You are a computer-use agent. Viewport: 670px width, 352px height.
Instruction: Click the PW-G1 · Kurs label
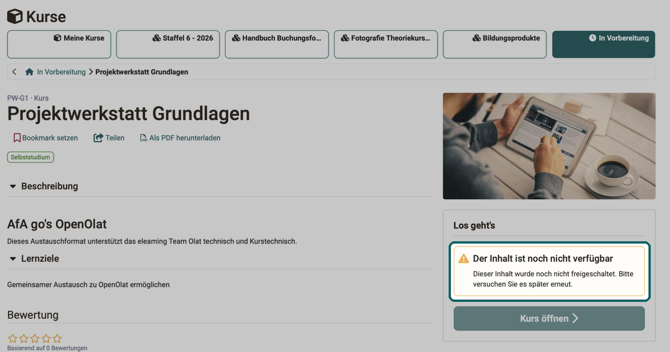(x=28, y=98)
